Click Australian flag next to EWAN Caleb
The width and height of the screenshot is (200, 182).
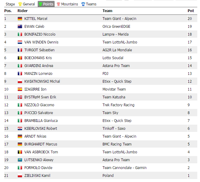(x=20, y=27)
